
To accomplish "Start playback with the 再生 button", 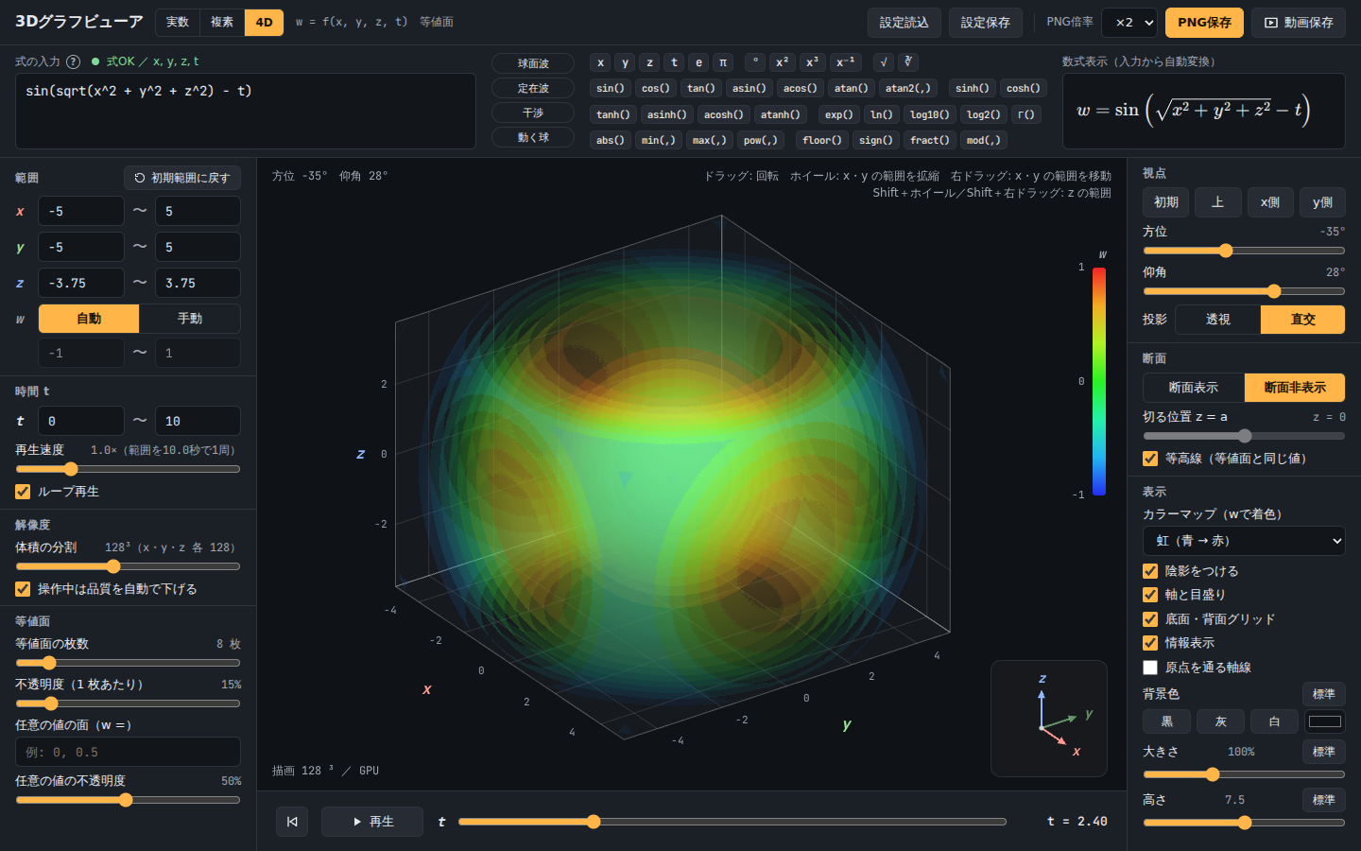I will coord(371,822).
